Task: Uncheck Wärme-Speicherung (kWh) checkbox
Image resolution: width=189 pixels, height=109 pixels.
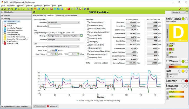Action: pos(88,54)
